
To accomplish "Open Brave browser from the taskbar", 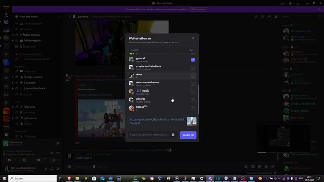I will (69, 178).
